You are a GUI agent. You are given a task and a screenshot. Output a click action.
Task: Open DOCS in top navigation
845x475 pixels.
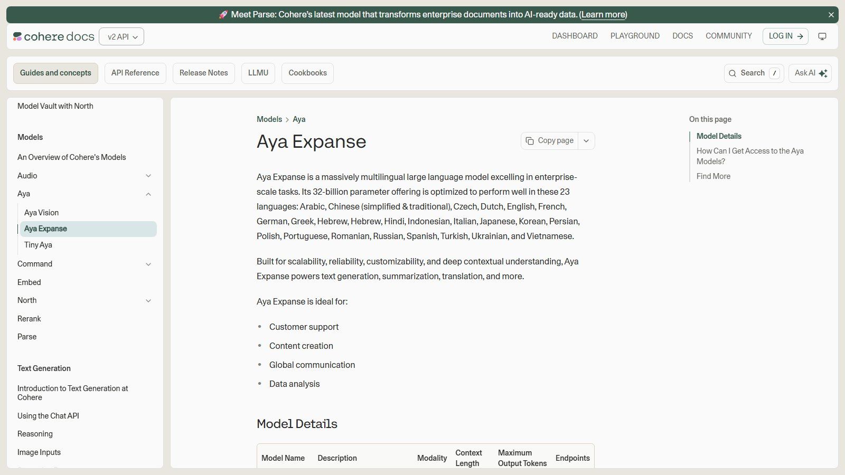tap(682, 36)
